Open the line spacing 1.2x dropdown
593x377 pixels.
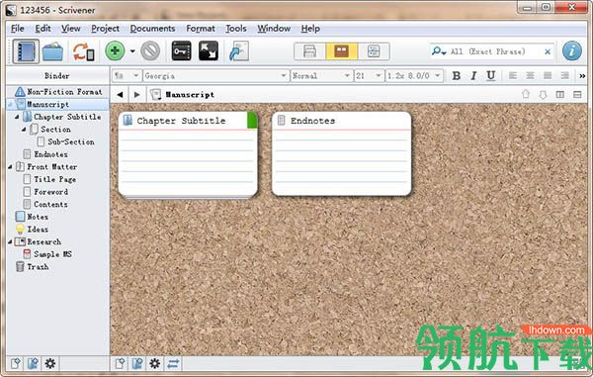[x=414, y=76]
